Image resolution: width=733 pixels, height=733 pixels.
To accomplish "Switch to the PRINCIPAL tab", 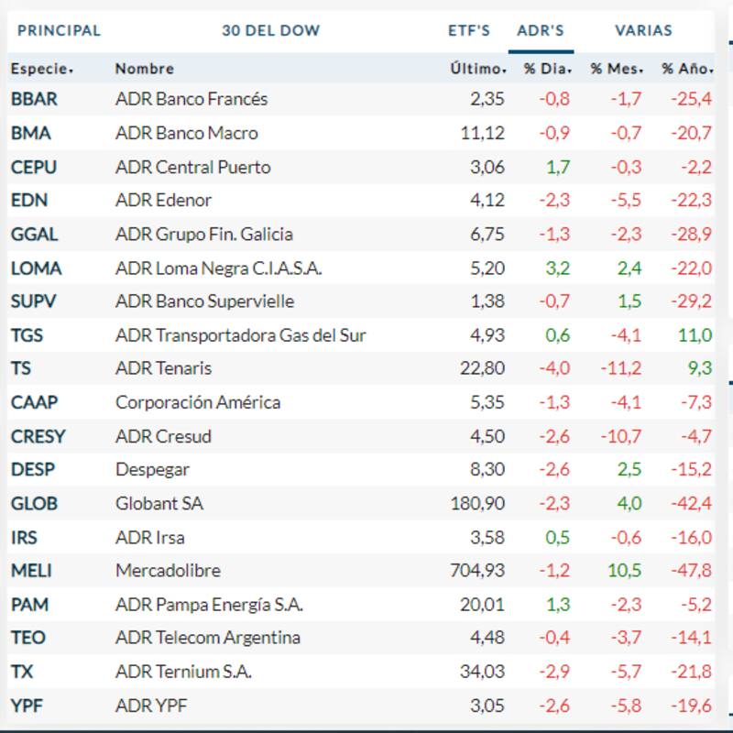I will click(x=59, y=30).
